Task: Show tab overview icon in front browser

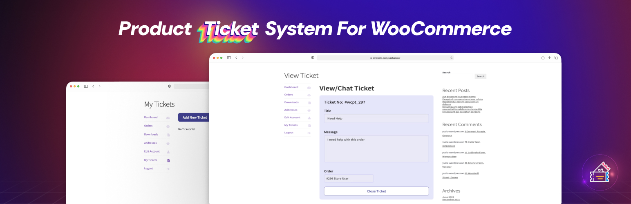Action: pyautogui.click(x=556, y=58)
